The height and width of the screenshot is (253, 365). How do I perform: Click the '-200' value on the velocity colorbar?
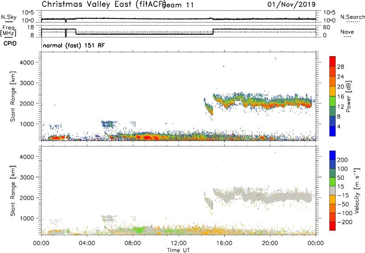coord(344,222)
